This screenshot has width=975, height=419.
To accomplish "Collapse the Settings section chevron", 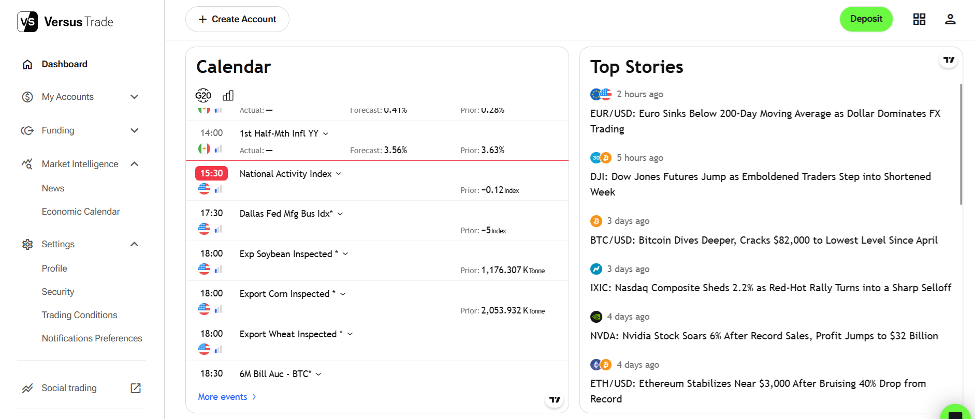I will [x=135, y=244].
